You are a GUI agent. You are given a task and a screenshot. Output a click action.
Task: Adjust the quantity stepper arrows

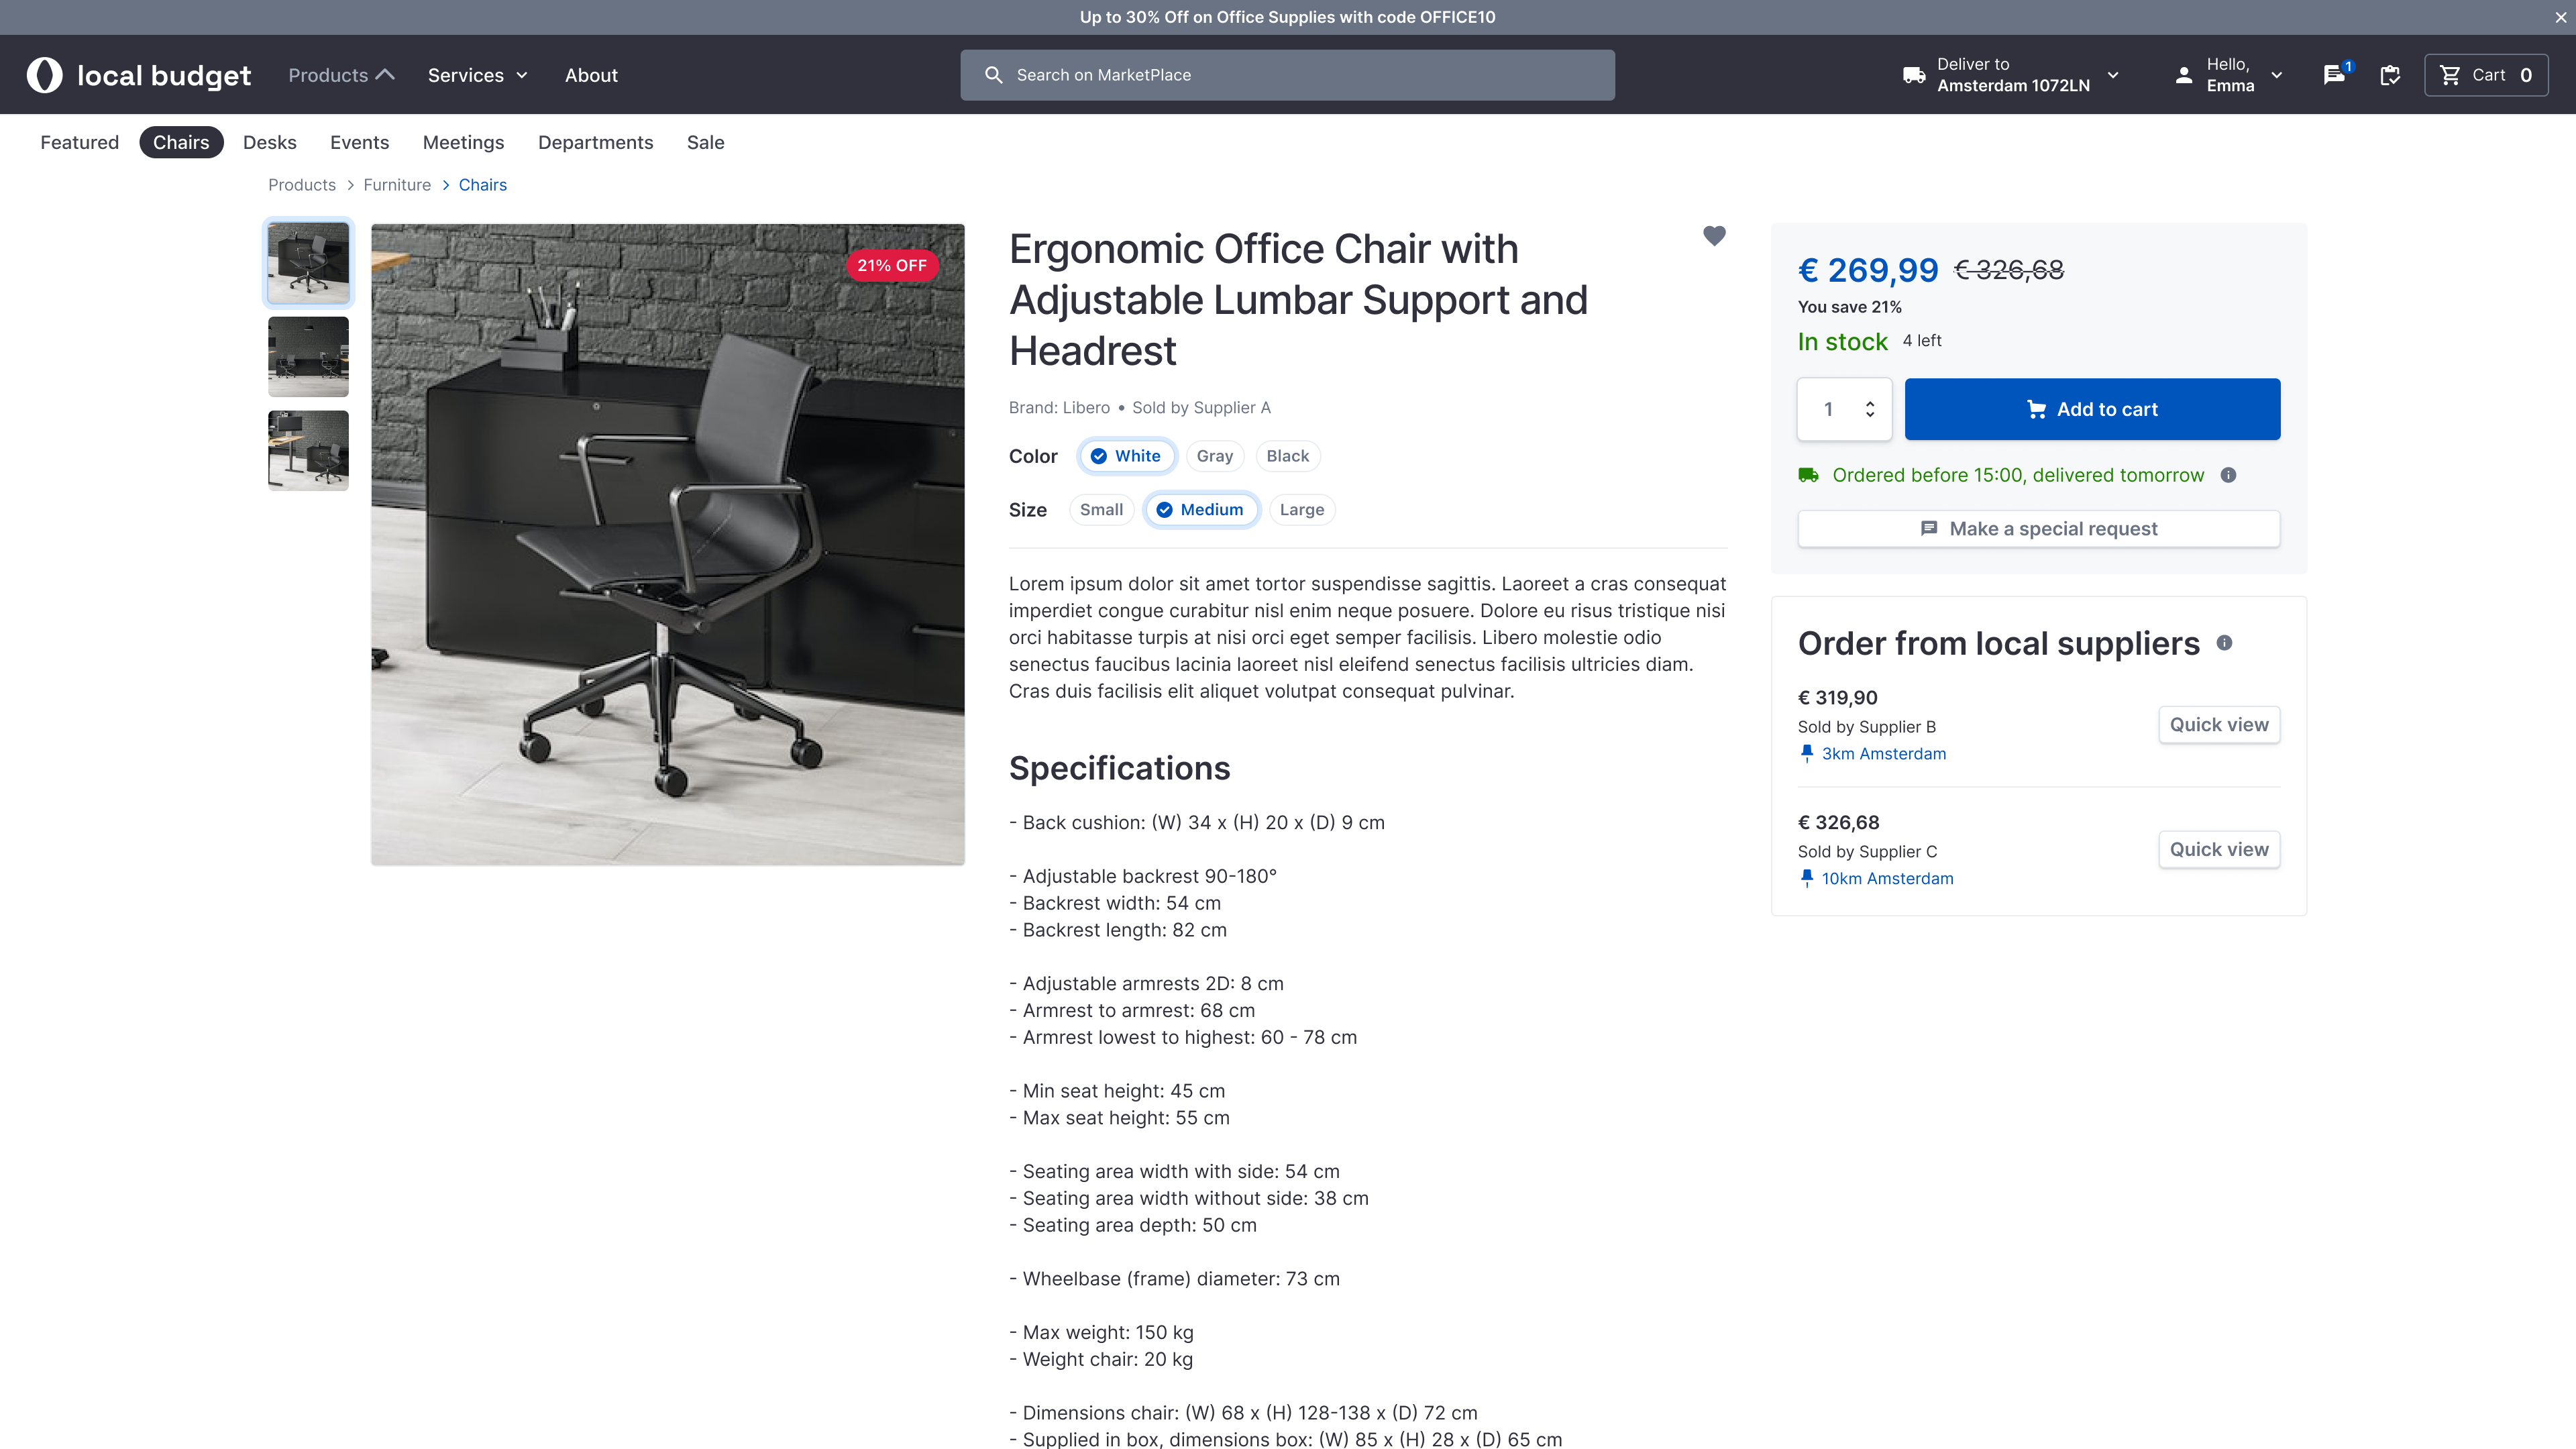pos(1869,409)
